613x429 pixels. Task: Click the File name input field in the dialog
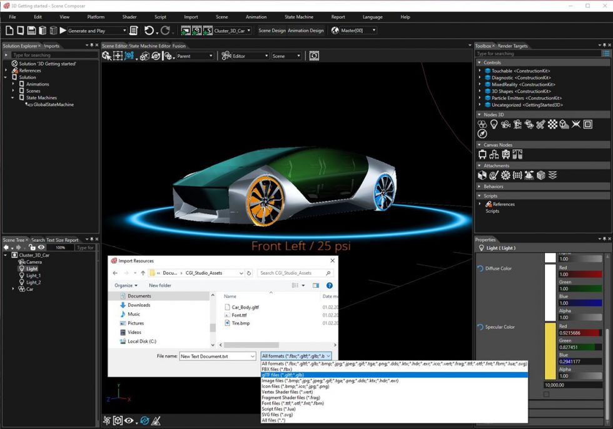click(216, 355)
